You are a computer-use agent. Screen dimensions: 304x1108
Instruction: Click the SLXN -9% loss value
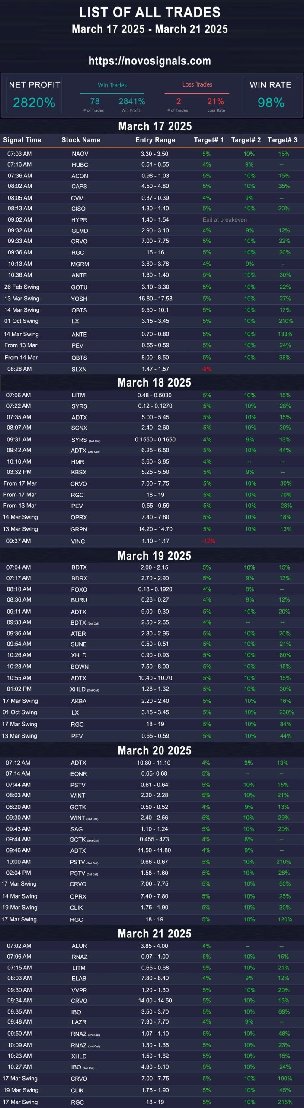pyautogui.click(x=206, y=369)
